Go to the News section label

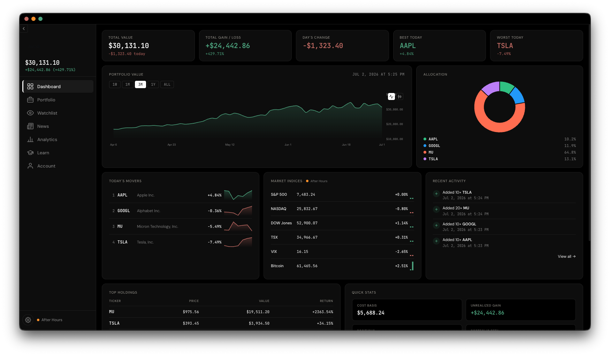[43, 126]
